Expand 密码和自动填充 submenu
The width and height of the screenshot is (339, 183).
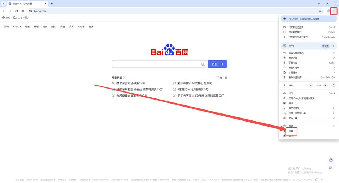[x=309, y=53]
